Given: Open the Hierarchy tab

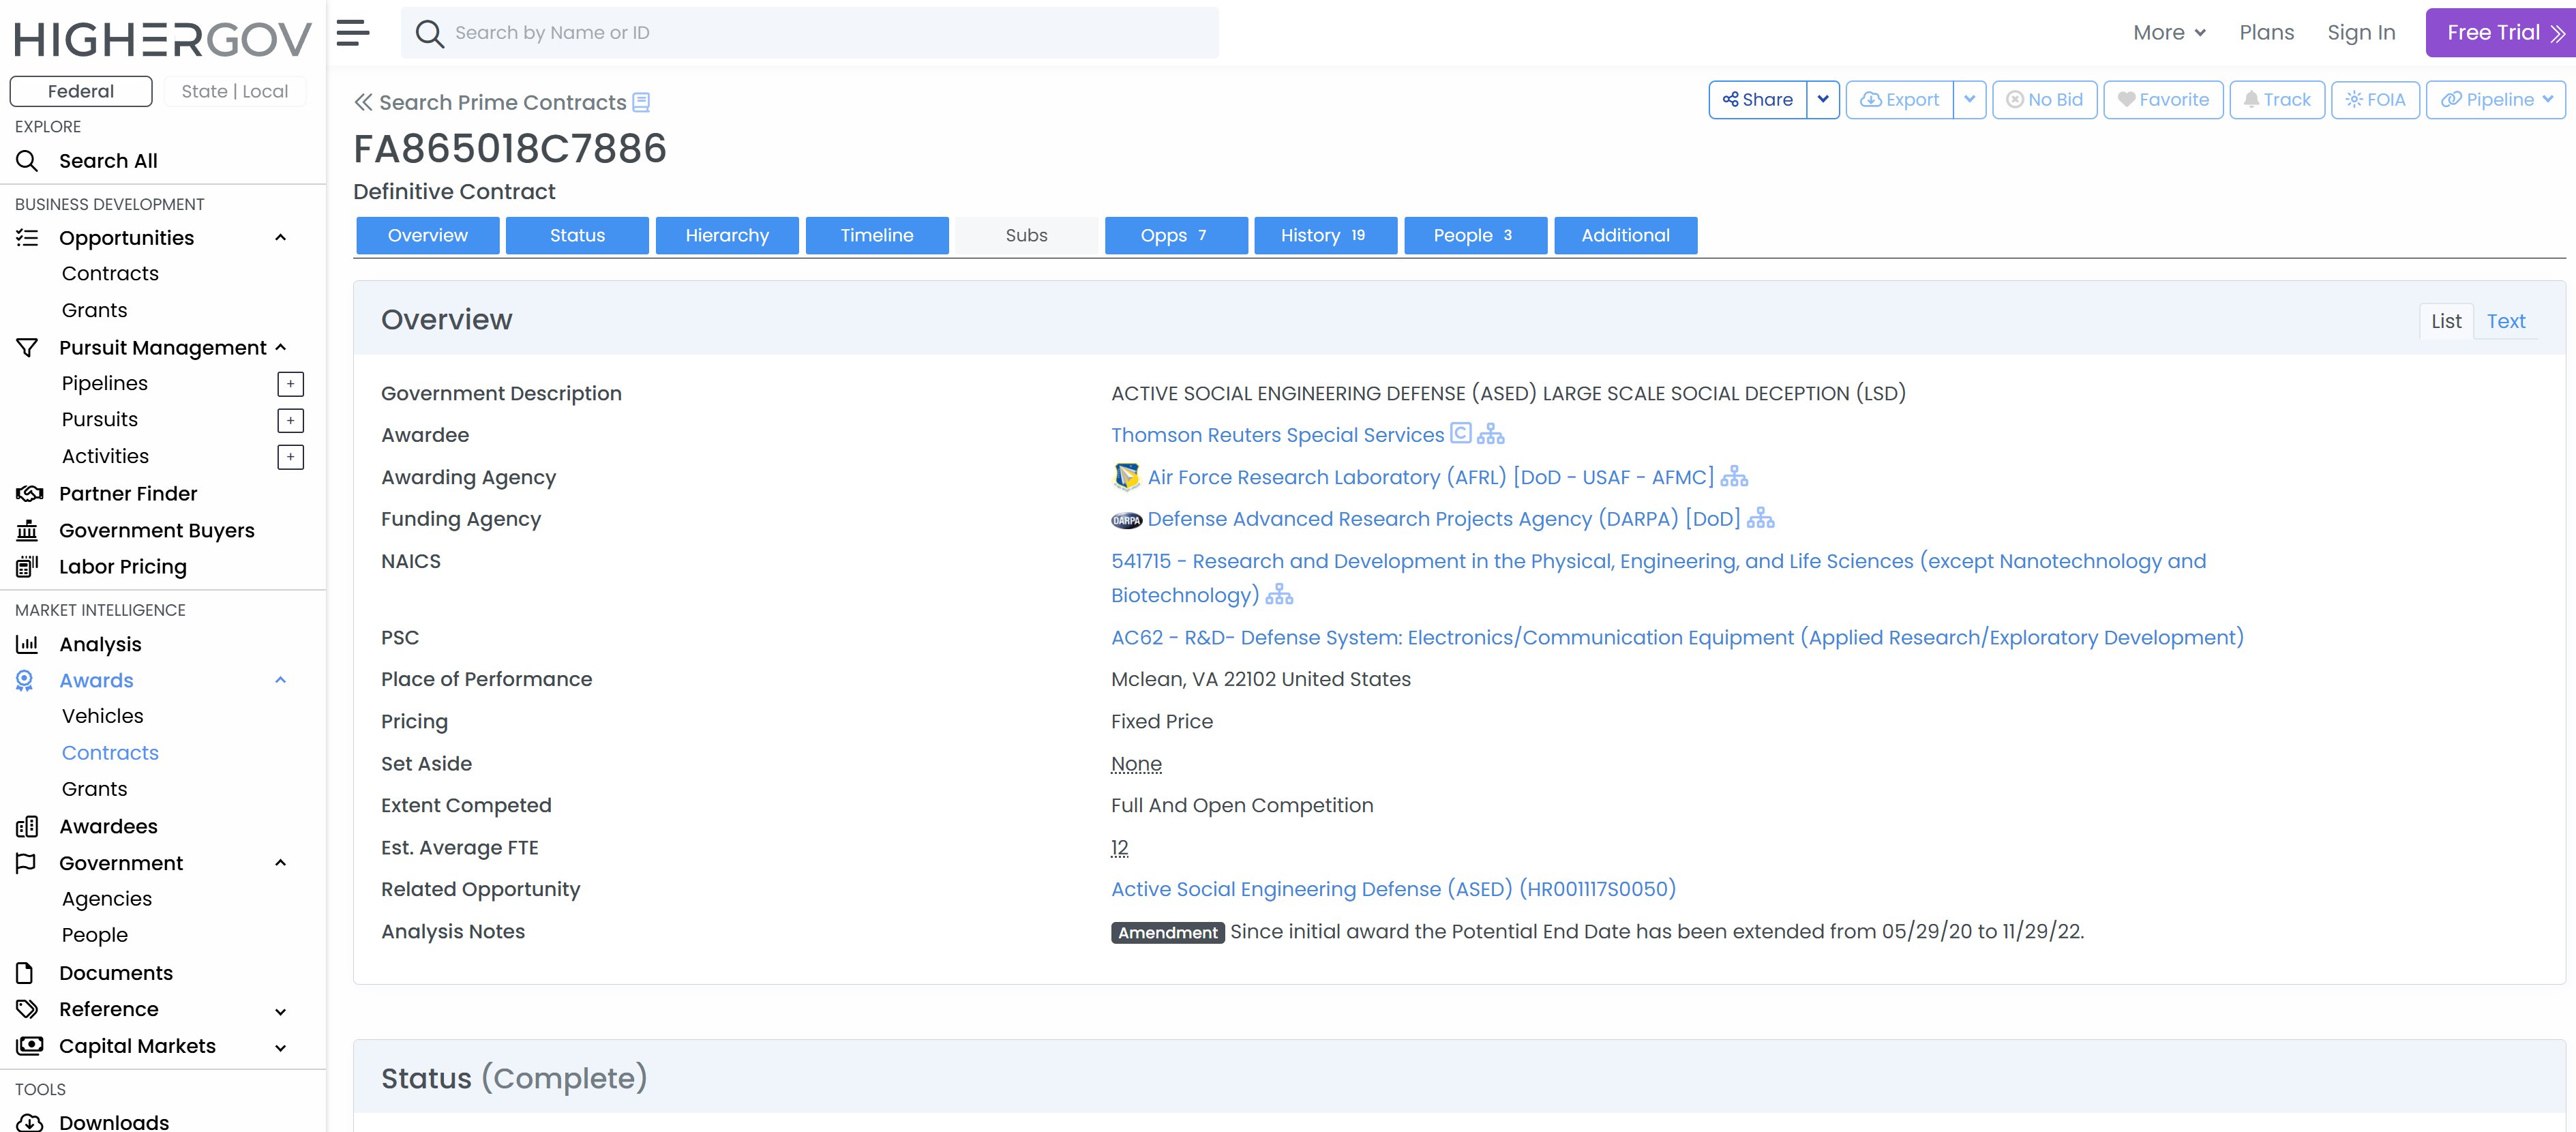Looking at the screenshot, I should coord(727,236).
